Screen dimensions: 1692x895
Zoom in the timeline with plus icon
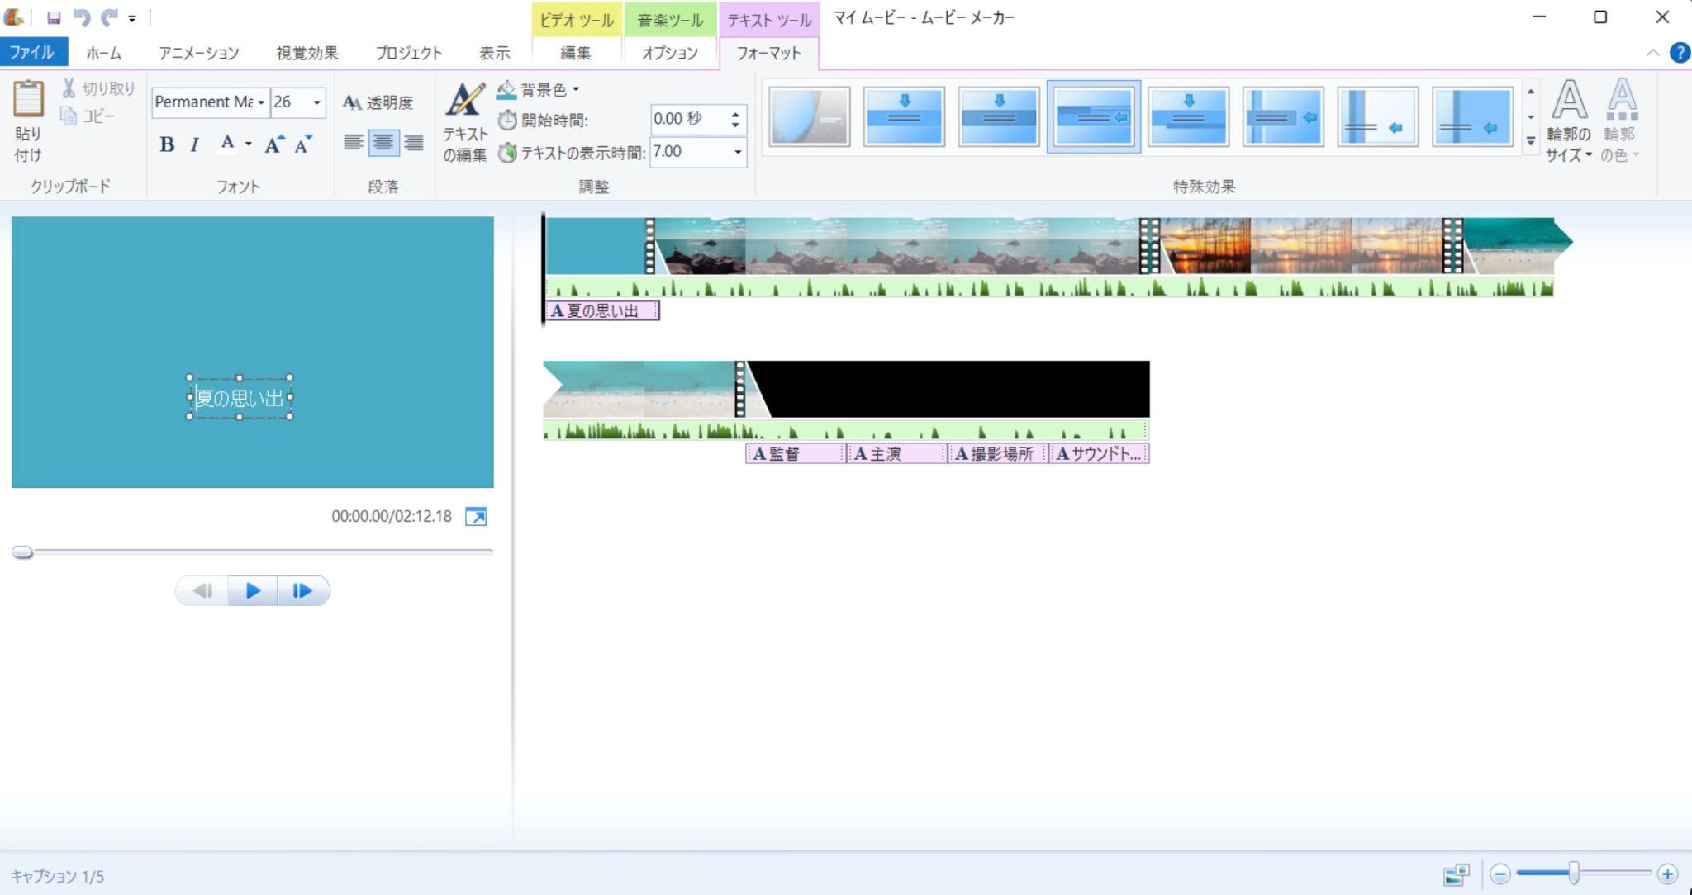coord(1667,874)
